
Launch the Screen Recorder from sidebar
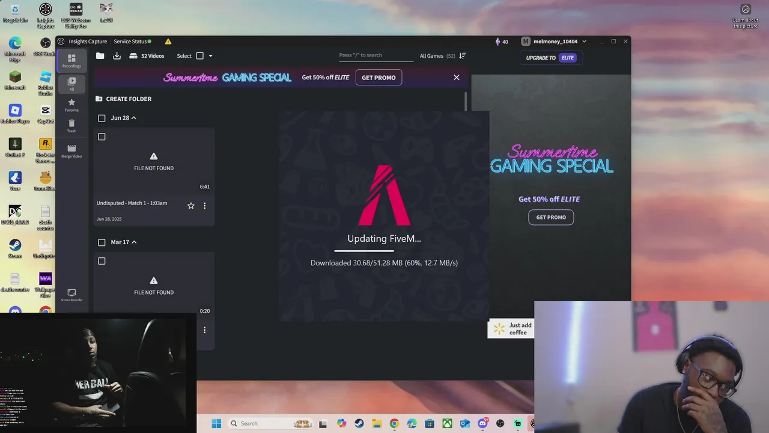tap(71, 295)
